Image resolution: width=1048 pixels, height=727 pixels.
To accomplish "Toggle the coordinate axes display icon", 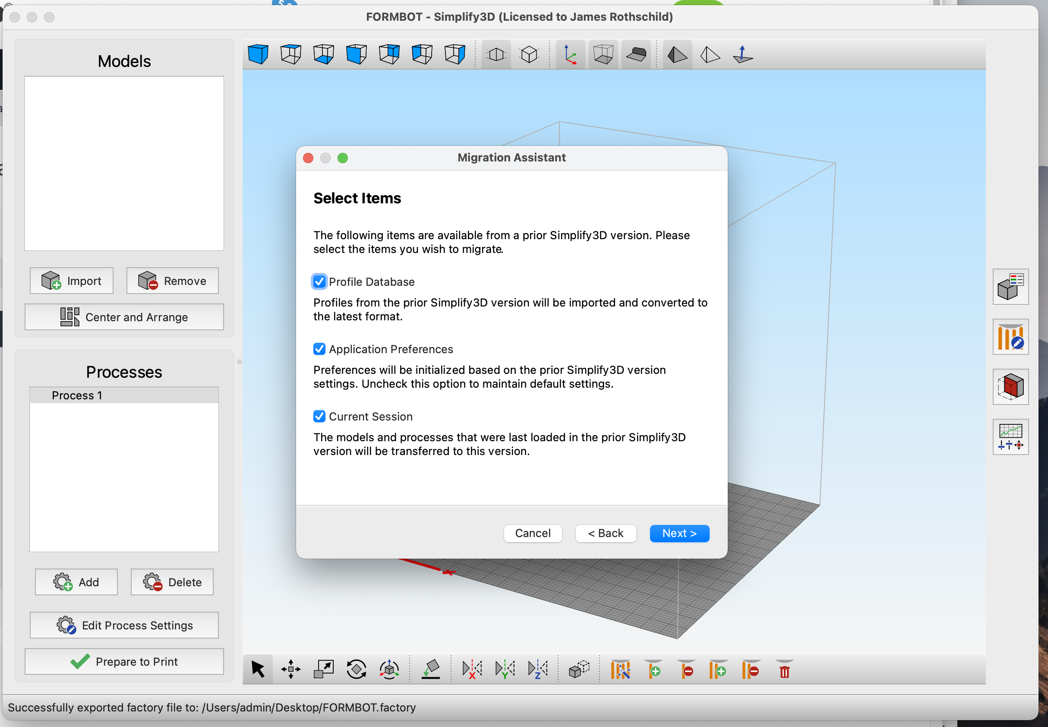I will [x=570, y=55].
